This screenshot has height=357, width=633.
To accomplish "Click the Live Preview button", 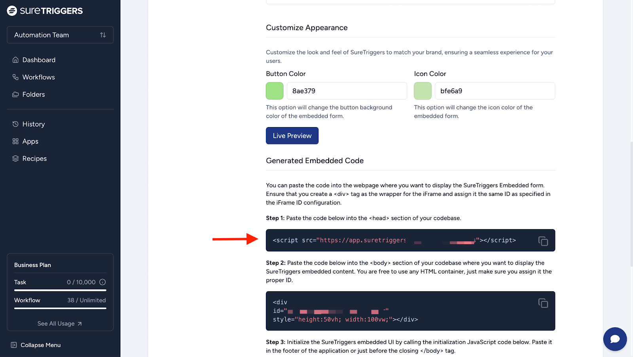I will 292,135.
